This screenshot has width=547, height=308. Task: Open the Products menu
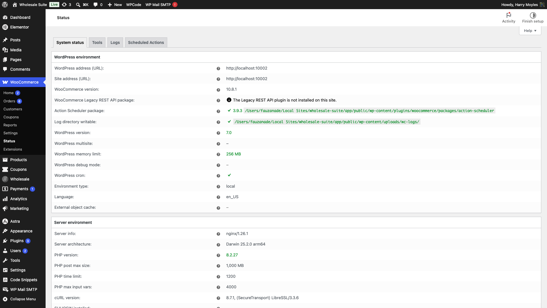[x=23, y=160]
